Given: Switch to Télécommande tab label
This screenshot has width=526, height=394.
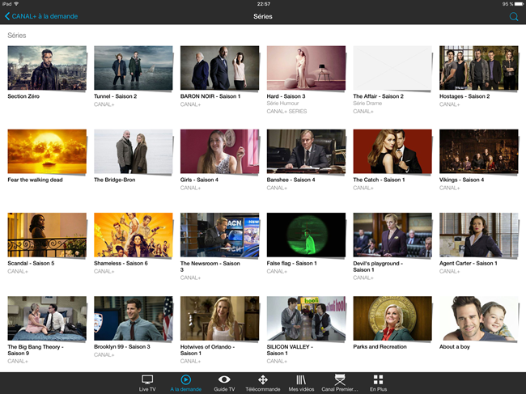Looking at the screenshot, I should pyautogui.click(x=263, y=389).
